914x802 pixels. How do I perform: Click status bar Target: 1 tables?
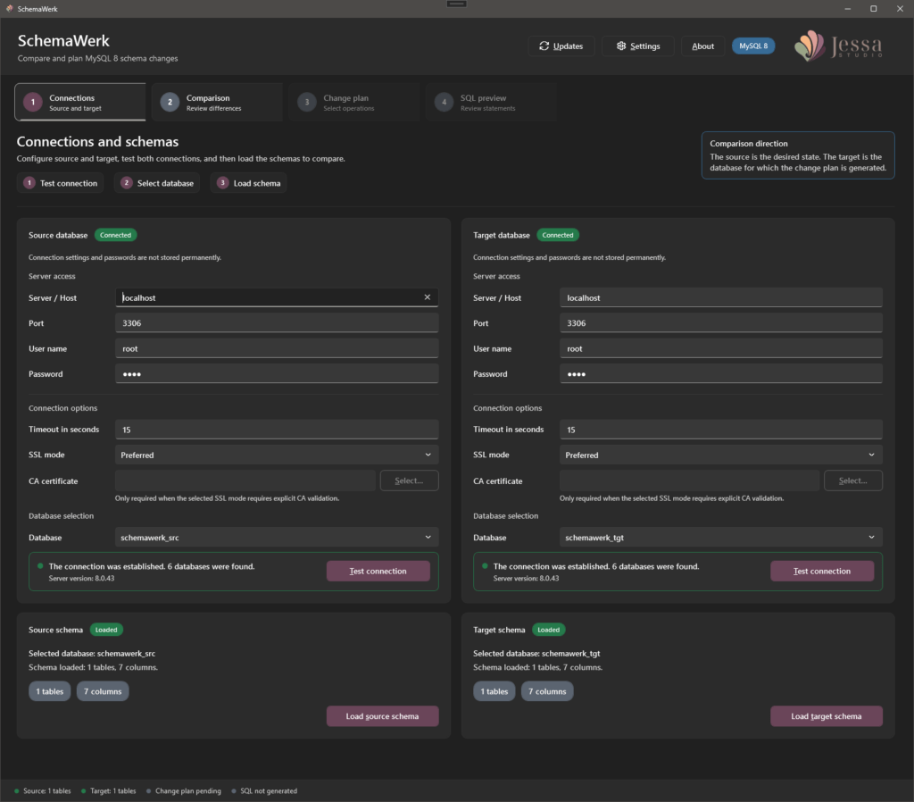109,791
